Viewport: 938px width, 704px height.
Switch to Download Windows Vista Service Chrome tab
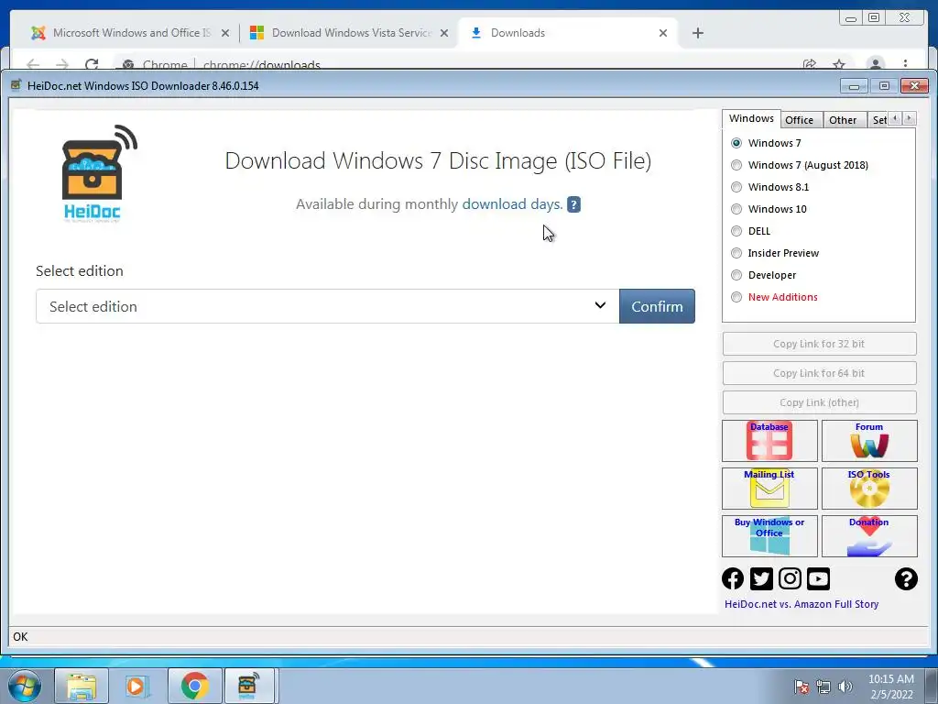(x=350, y=33)
